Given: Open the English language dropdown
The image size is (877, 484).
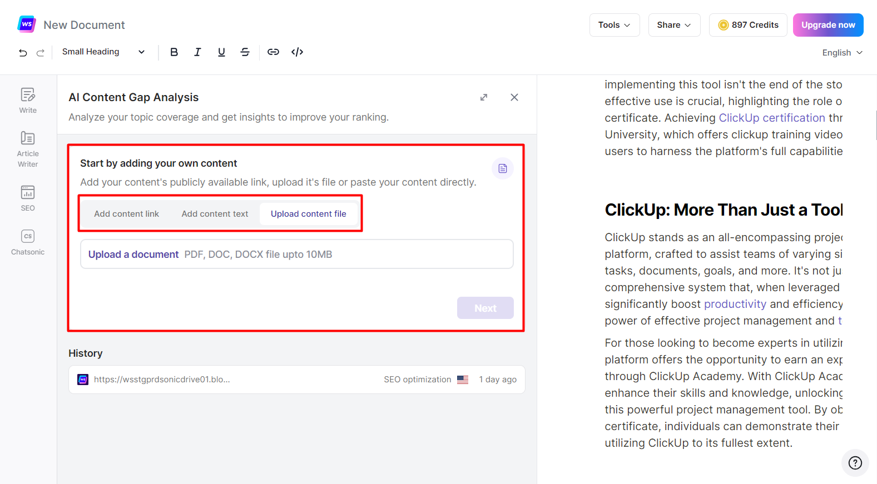Looking at the screenshot, I should (x=843, y=52).
